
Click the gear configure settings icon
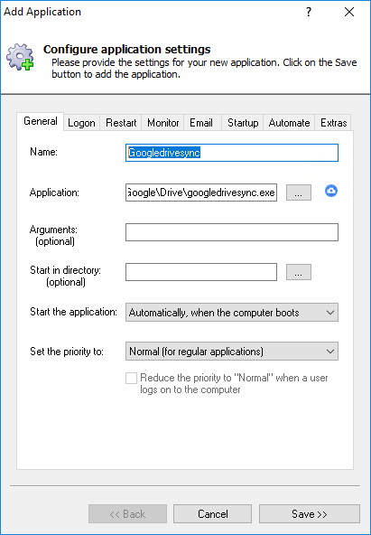(21, 57)
